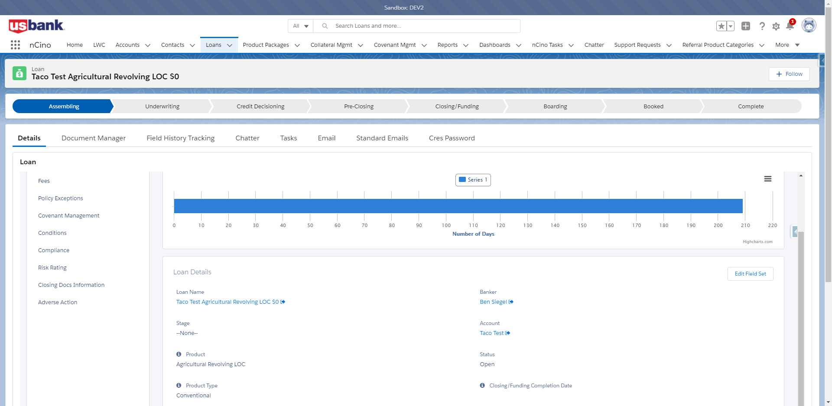Expand the Contacts nav dropdown
This screenshot has height=406, width=832.
pyautogui.click(x=192, y=45)
